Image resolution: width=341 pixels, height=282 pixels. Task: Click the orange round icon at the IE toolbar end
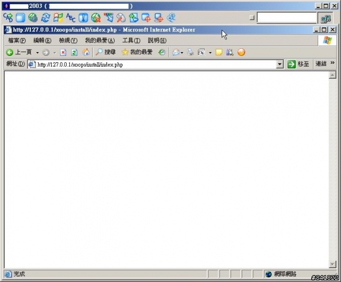point(241,52)
